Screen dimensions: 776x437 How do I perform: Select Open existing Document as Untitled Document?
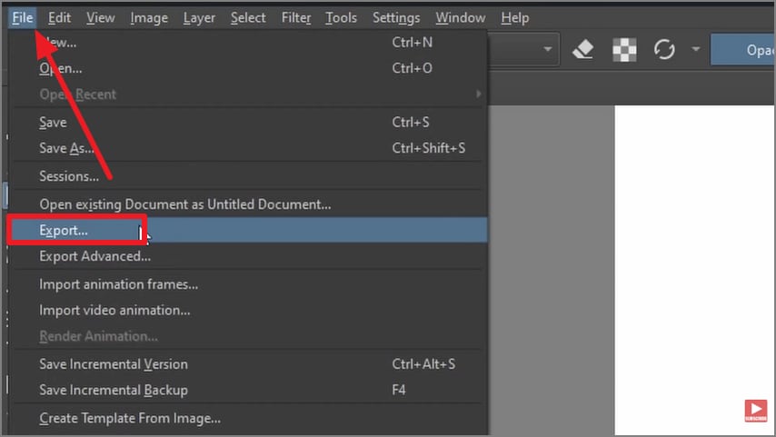click(248, 204)
